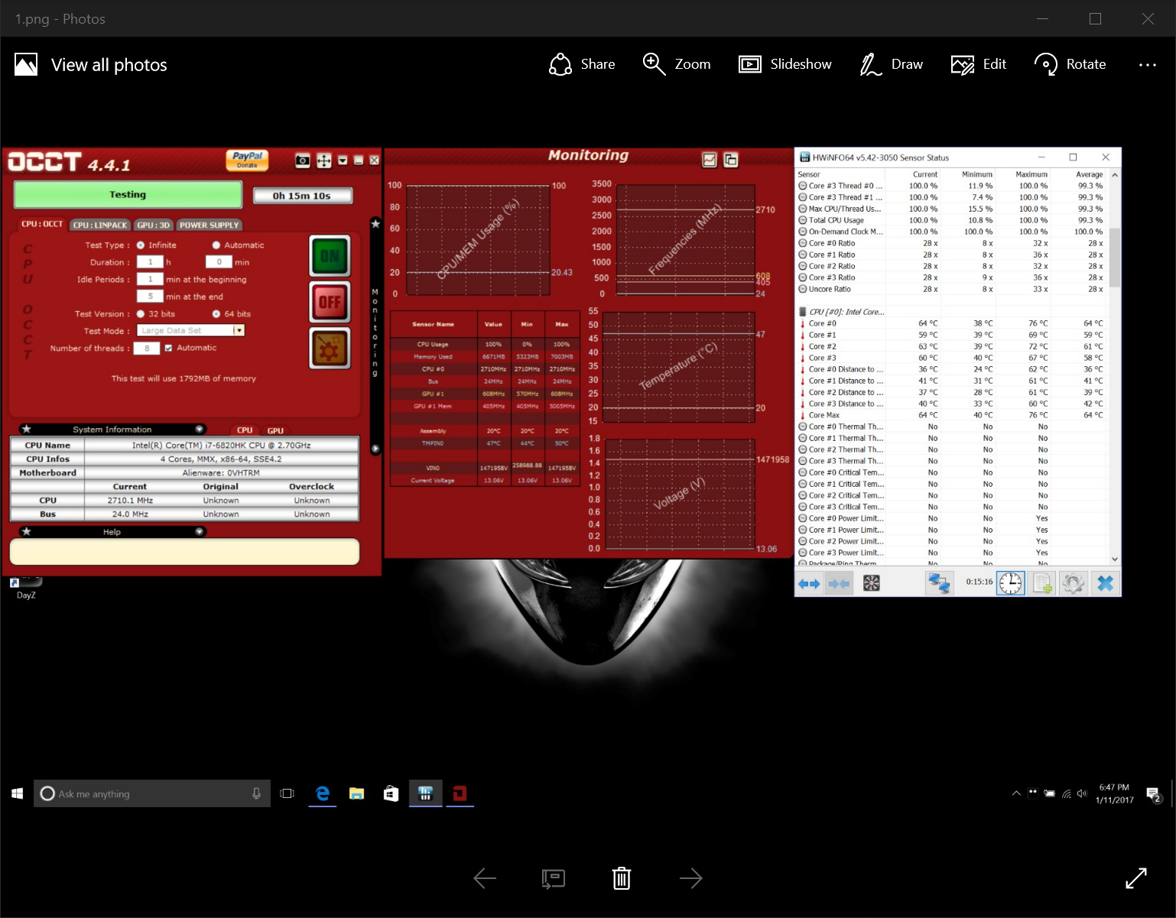The image size is (1176, 918).
Task: Click the HWiNFO fan control icon
Action: [872, 584]
